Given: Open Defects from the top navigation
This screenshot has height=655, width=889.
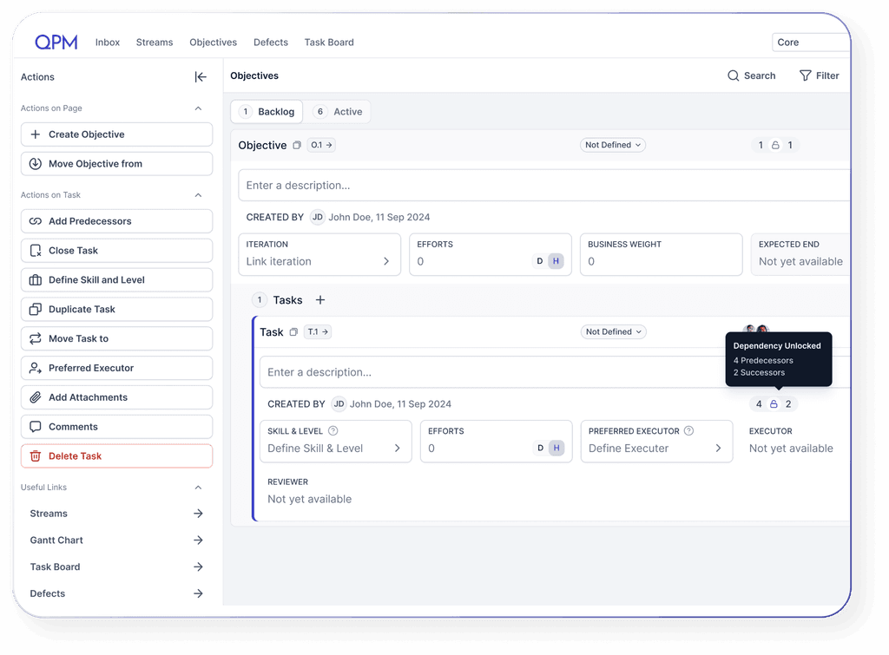Looking at the screenshot, I should tap(270, 42).
